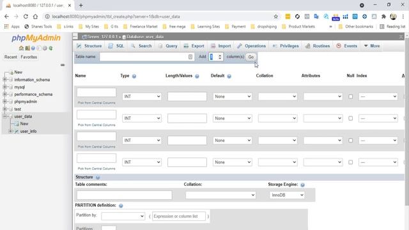Select performance_schema database in tree
The height and width of the screenshot is (230, 409).
(33, 95)
